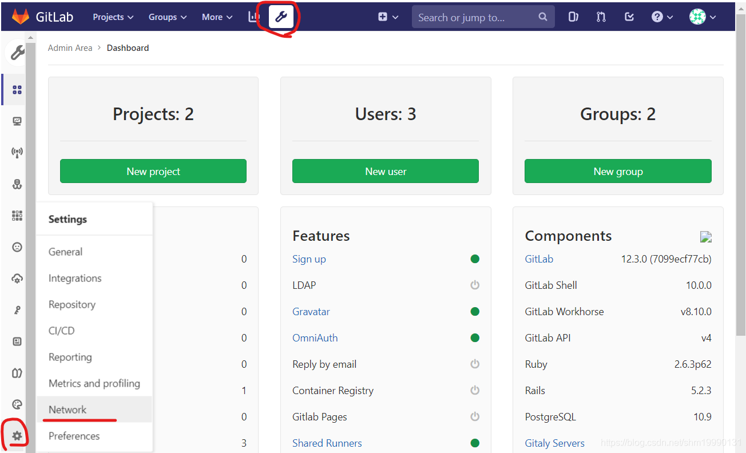
Task: Open the Kubernetes cloud-gear icon in sidebar
Action: [17, 279]
